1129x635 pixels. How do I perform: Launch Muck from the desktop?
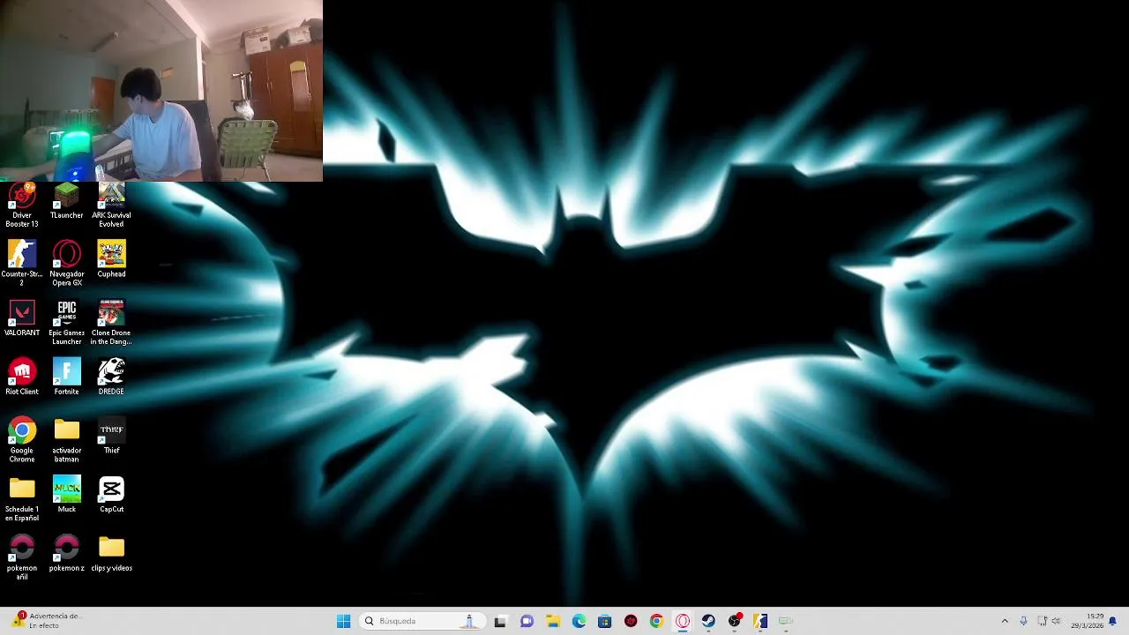[x=66, y=495]
